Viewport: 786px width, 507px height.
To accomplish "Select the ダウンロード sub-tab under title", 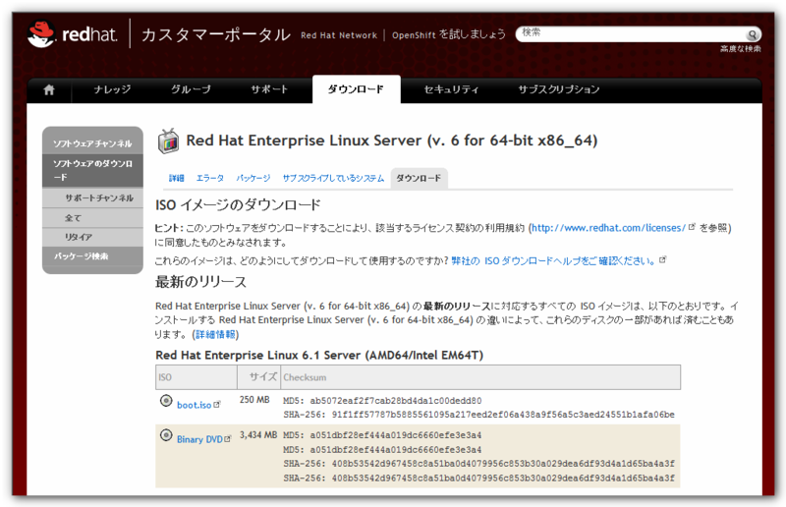I will 419,178.
